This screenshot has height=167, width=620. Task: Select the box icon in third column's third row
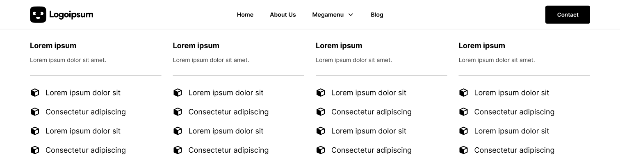321,131
